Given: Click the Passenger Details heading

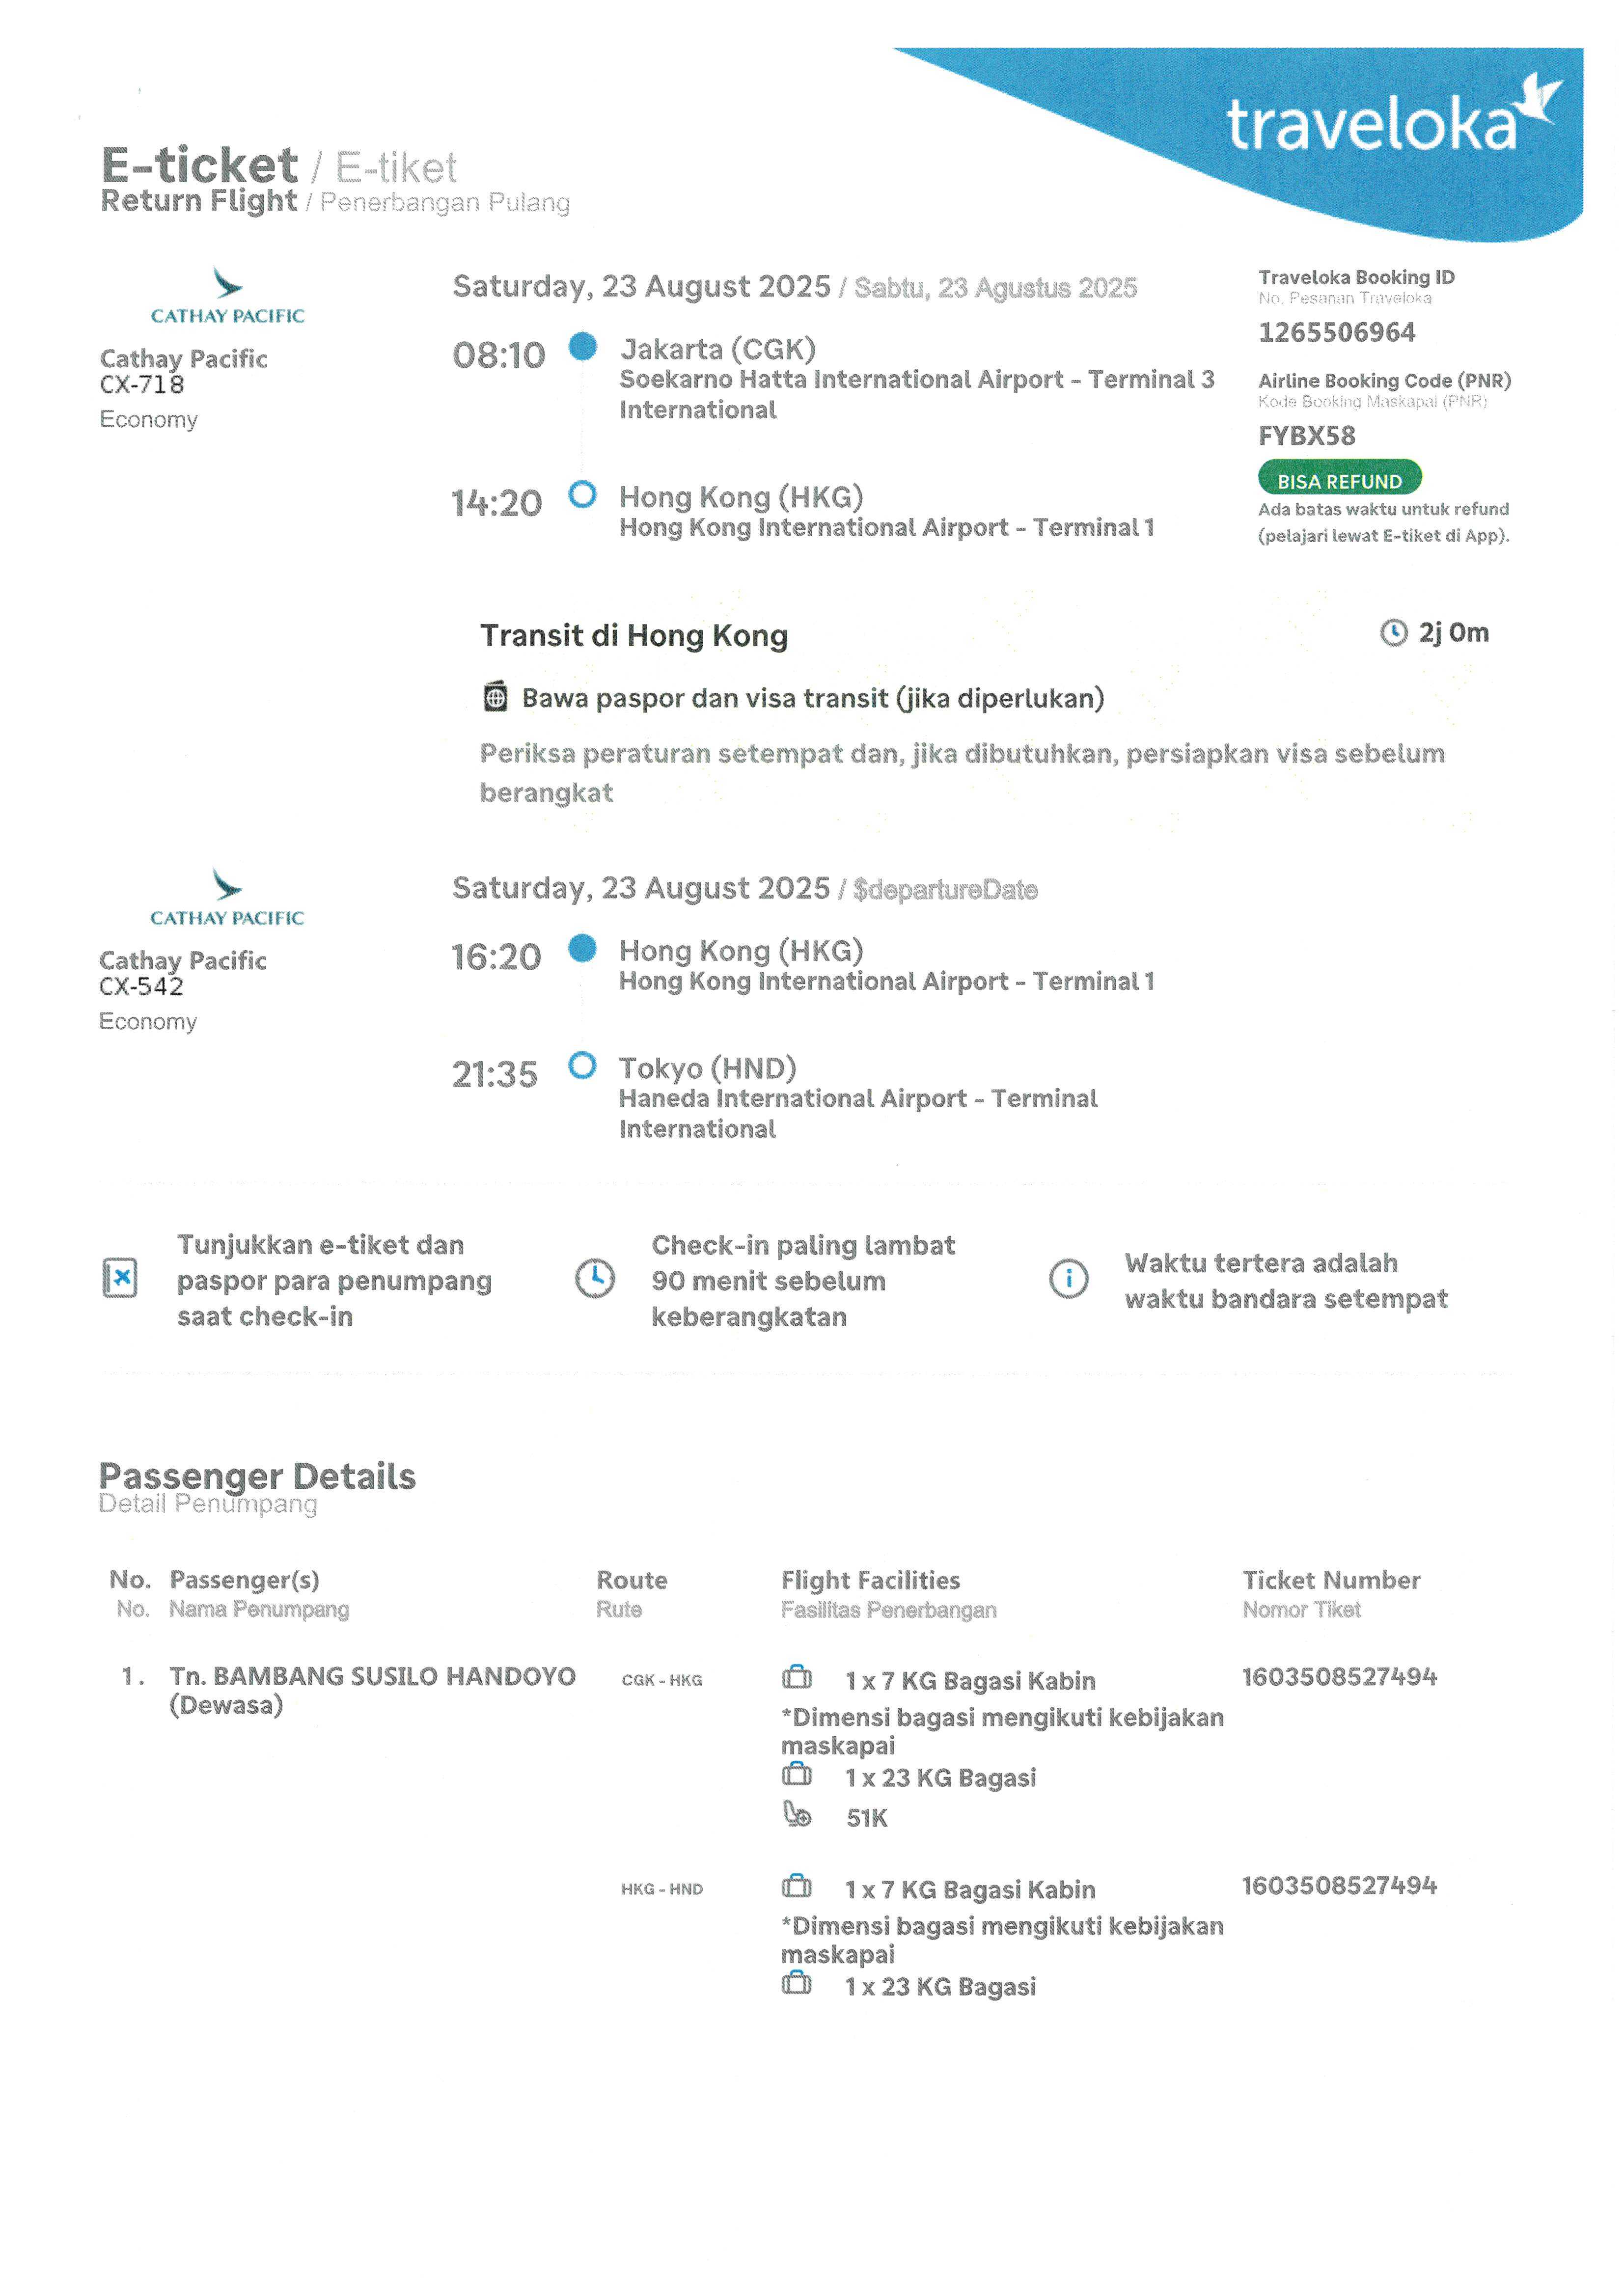Looking at the screenshot, I should pos(257,1477).
